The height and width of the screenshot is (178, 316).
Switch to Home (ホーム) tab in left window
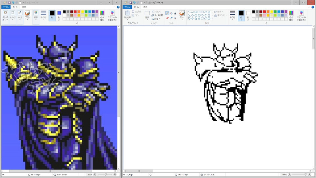(x=15, y=7)
